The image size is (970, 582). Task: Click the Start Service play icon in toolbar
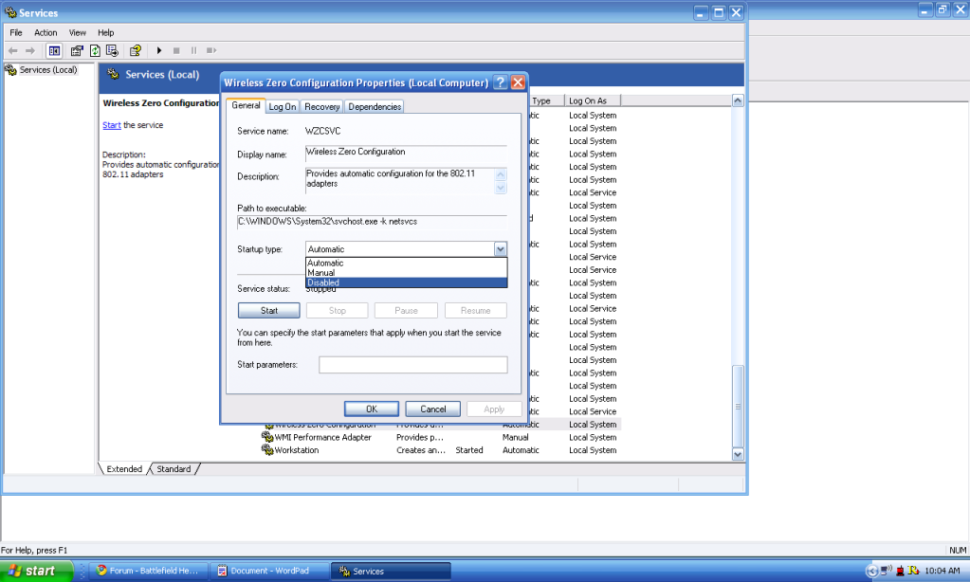[x=159, y=51]
